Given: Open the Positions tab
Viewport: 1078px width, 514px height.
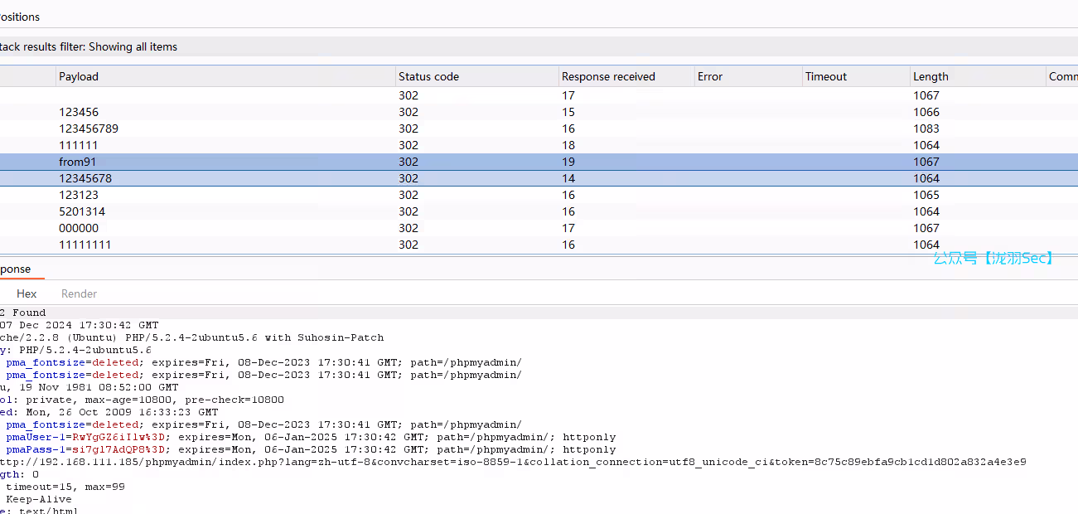Looking at the screenshot, I should coord(20,17).
